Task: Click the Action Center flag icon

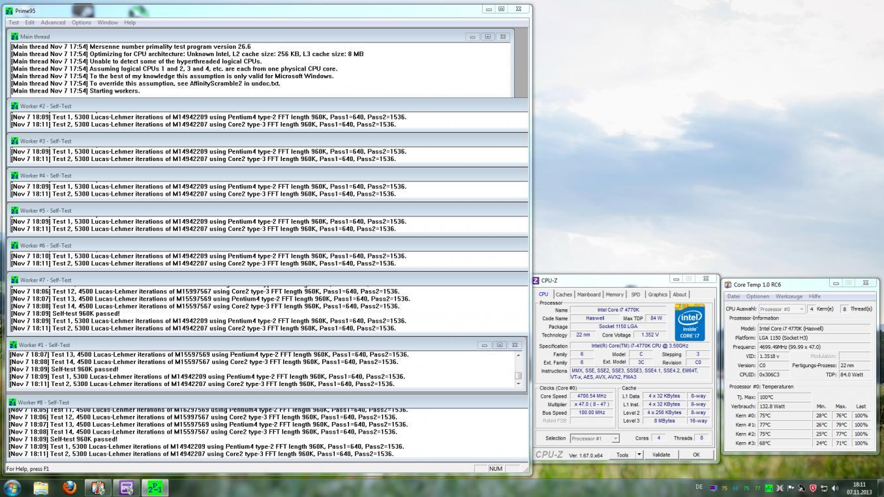Action: (x=791, y=488)
